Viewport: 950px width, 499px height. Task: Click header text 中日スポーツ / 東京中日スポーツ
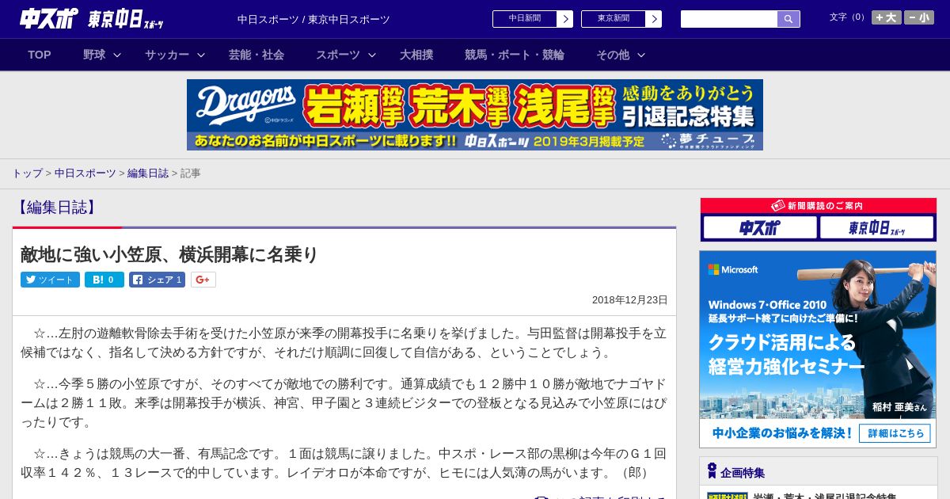click(x=313, y=19)
